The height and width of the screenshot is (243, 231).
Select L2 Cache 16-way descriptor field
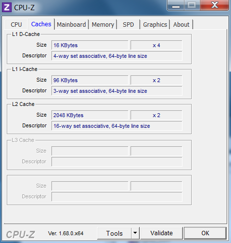pyautogui.click(x=116, y=126)
